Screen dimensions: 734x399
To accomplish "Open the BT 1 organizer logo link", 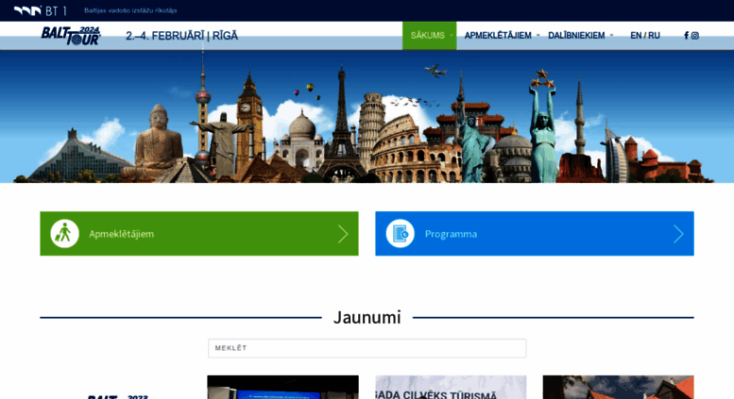I will tap(40, 10).
